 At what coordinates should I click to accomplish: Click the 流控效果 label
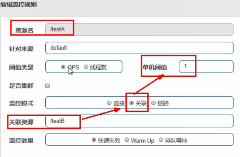coord(21,141)
